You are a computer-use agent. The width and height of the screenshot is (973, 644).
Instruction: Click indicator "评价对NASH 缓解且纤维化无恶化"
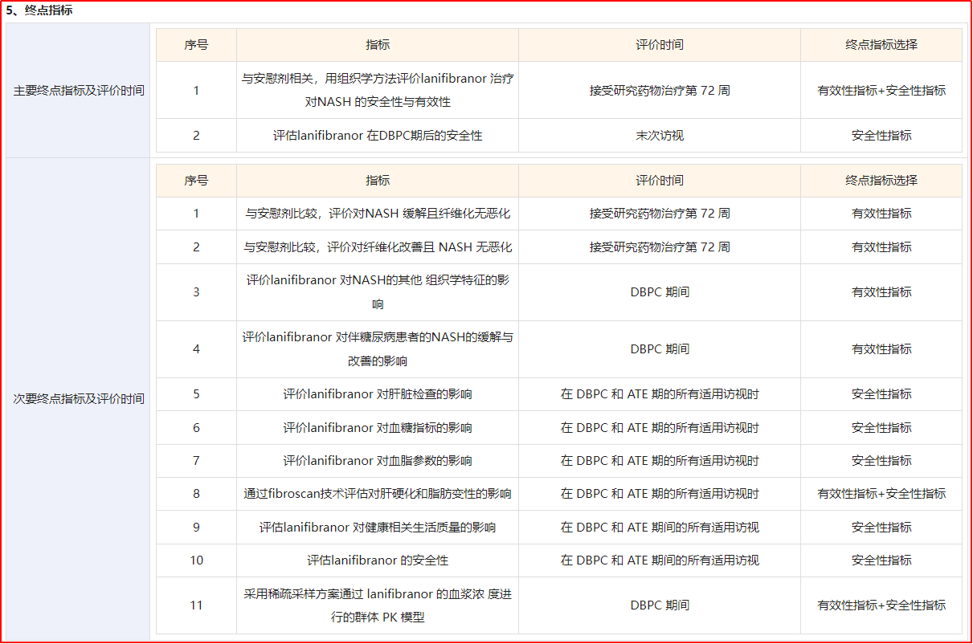click(x=378, y=214)
